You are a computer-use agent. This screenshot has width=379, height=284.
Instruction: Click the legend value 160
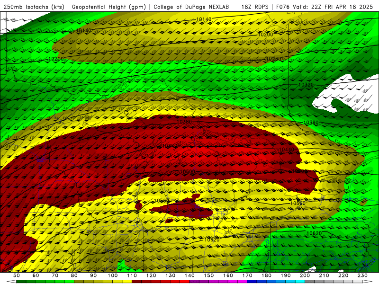tap(228, 275)
